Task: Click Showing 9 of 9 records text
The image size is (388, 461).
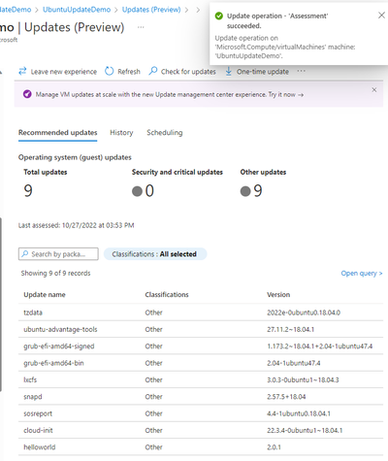Action: (55, 274)
